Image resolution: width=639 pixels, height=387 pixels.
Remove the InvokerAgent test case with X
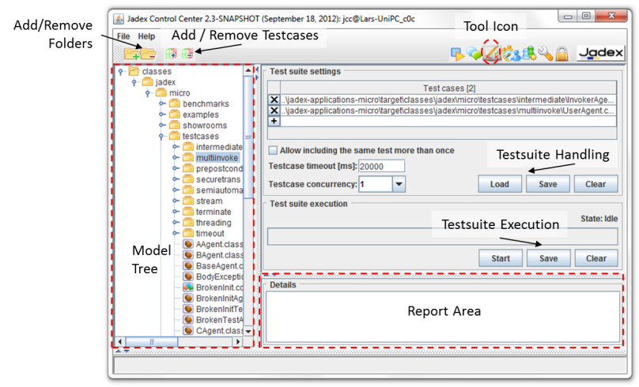pyautogui.click(x=274, y=100)
